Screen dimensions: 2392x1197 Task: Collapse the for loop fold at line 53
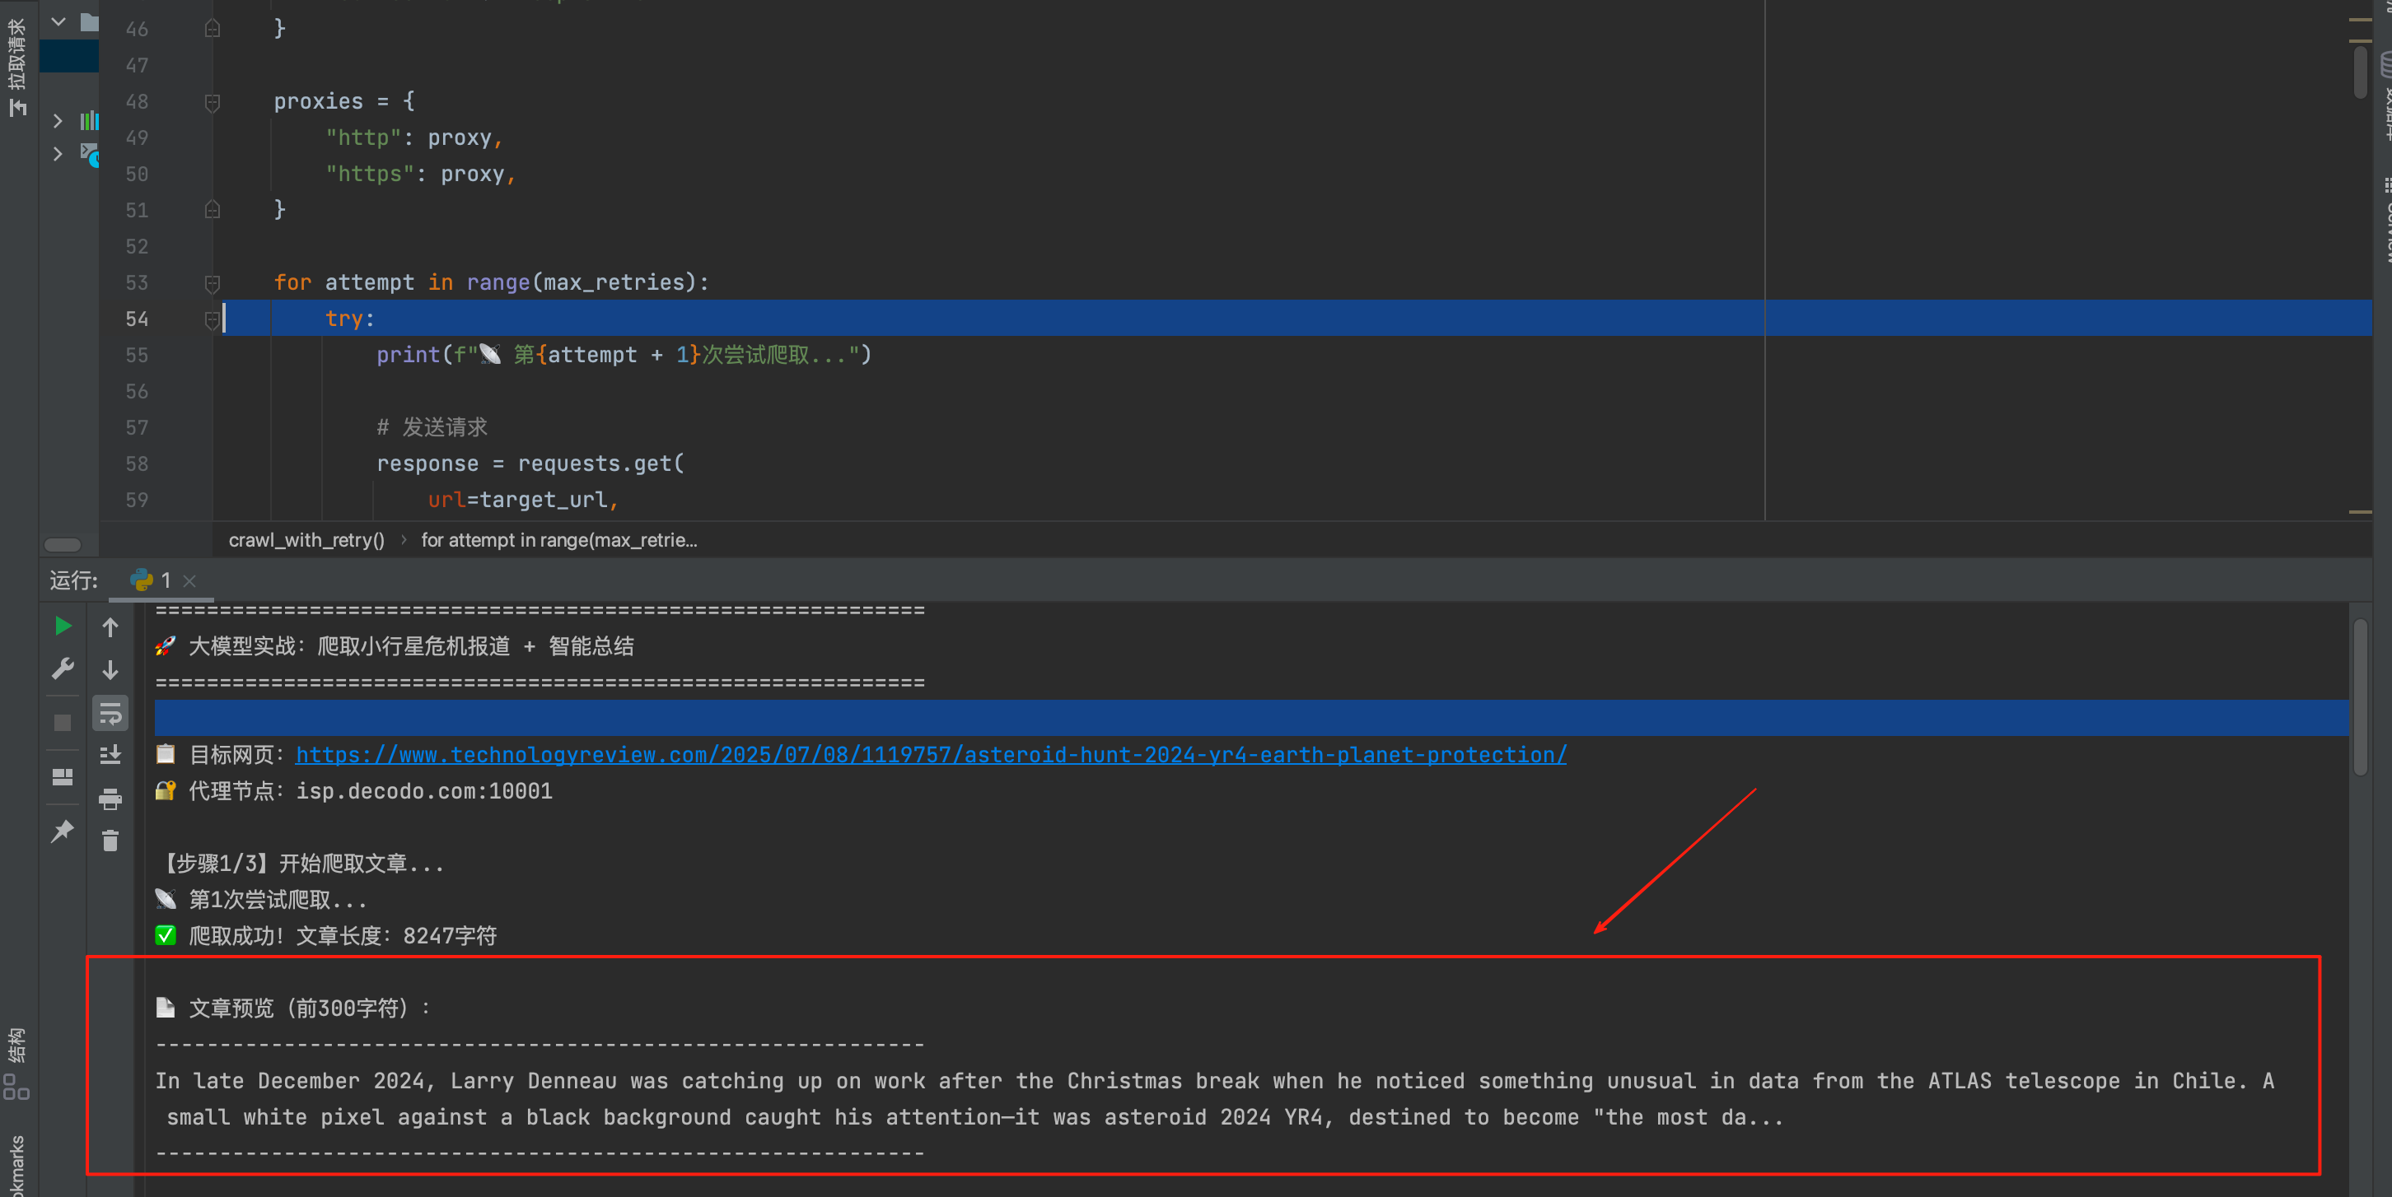[212, 283]
